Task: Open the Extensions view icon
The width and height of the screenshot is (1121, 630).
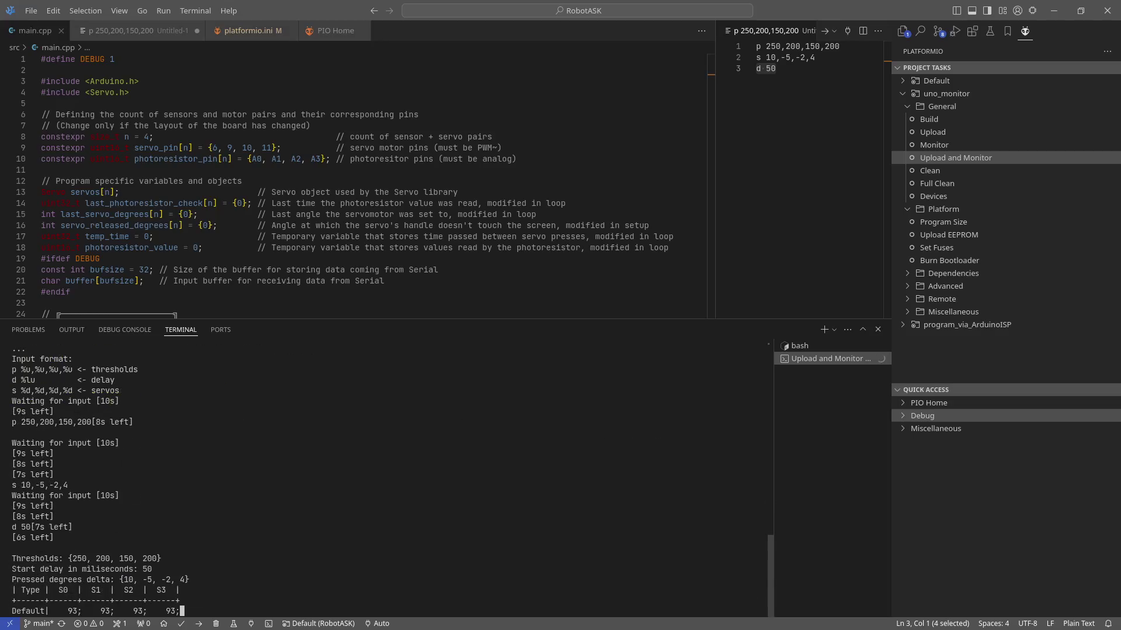Action: pyautogui.click(x=973, y=31)
